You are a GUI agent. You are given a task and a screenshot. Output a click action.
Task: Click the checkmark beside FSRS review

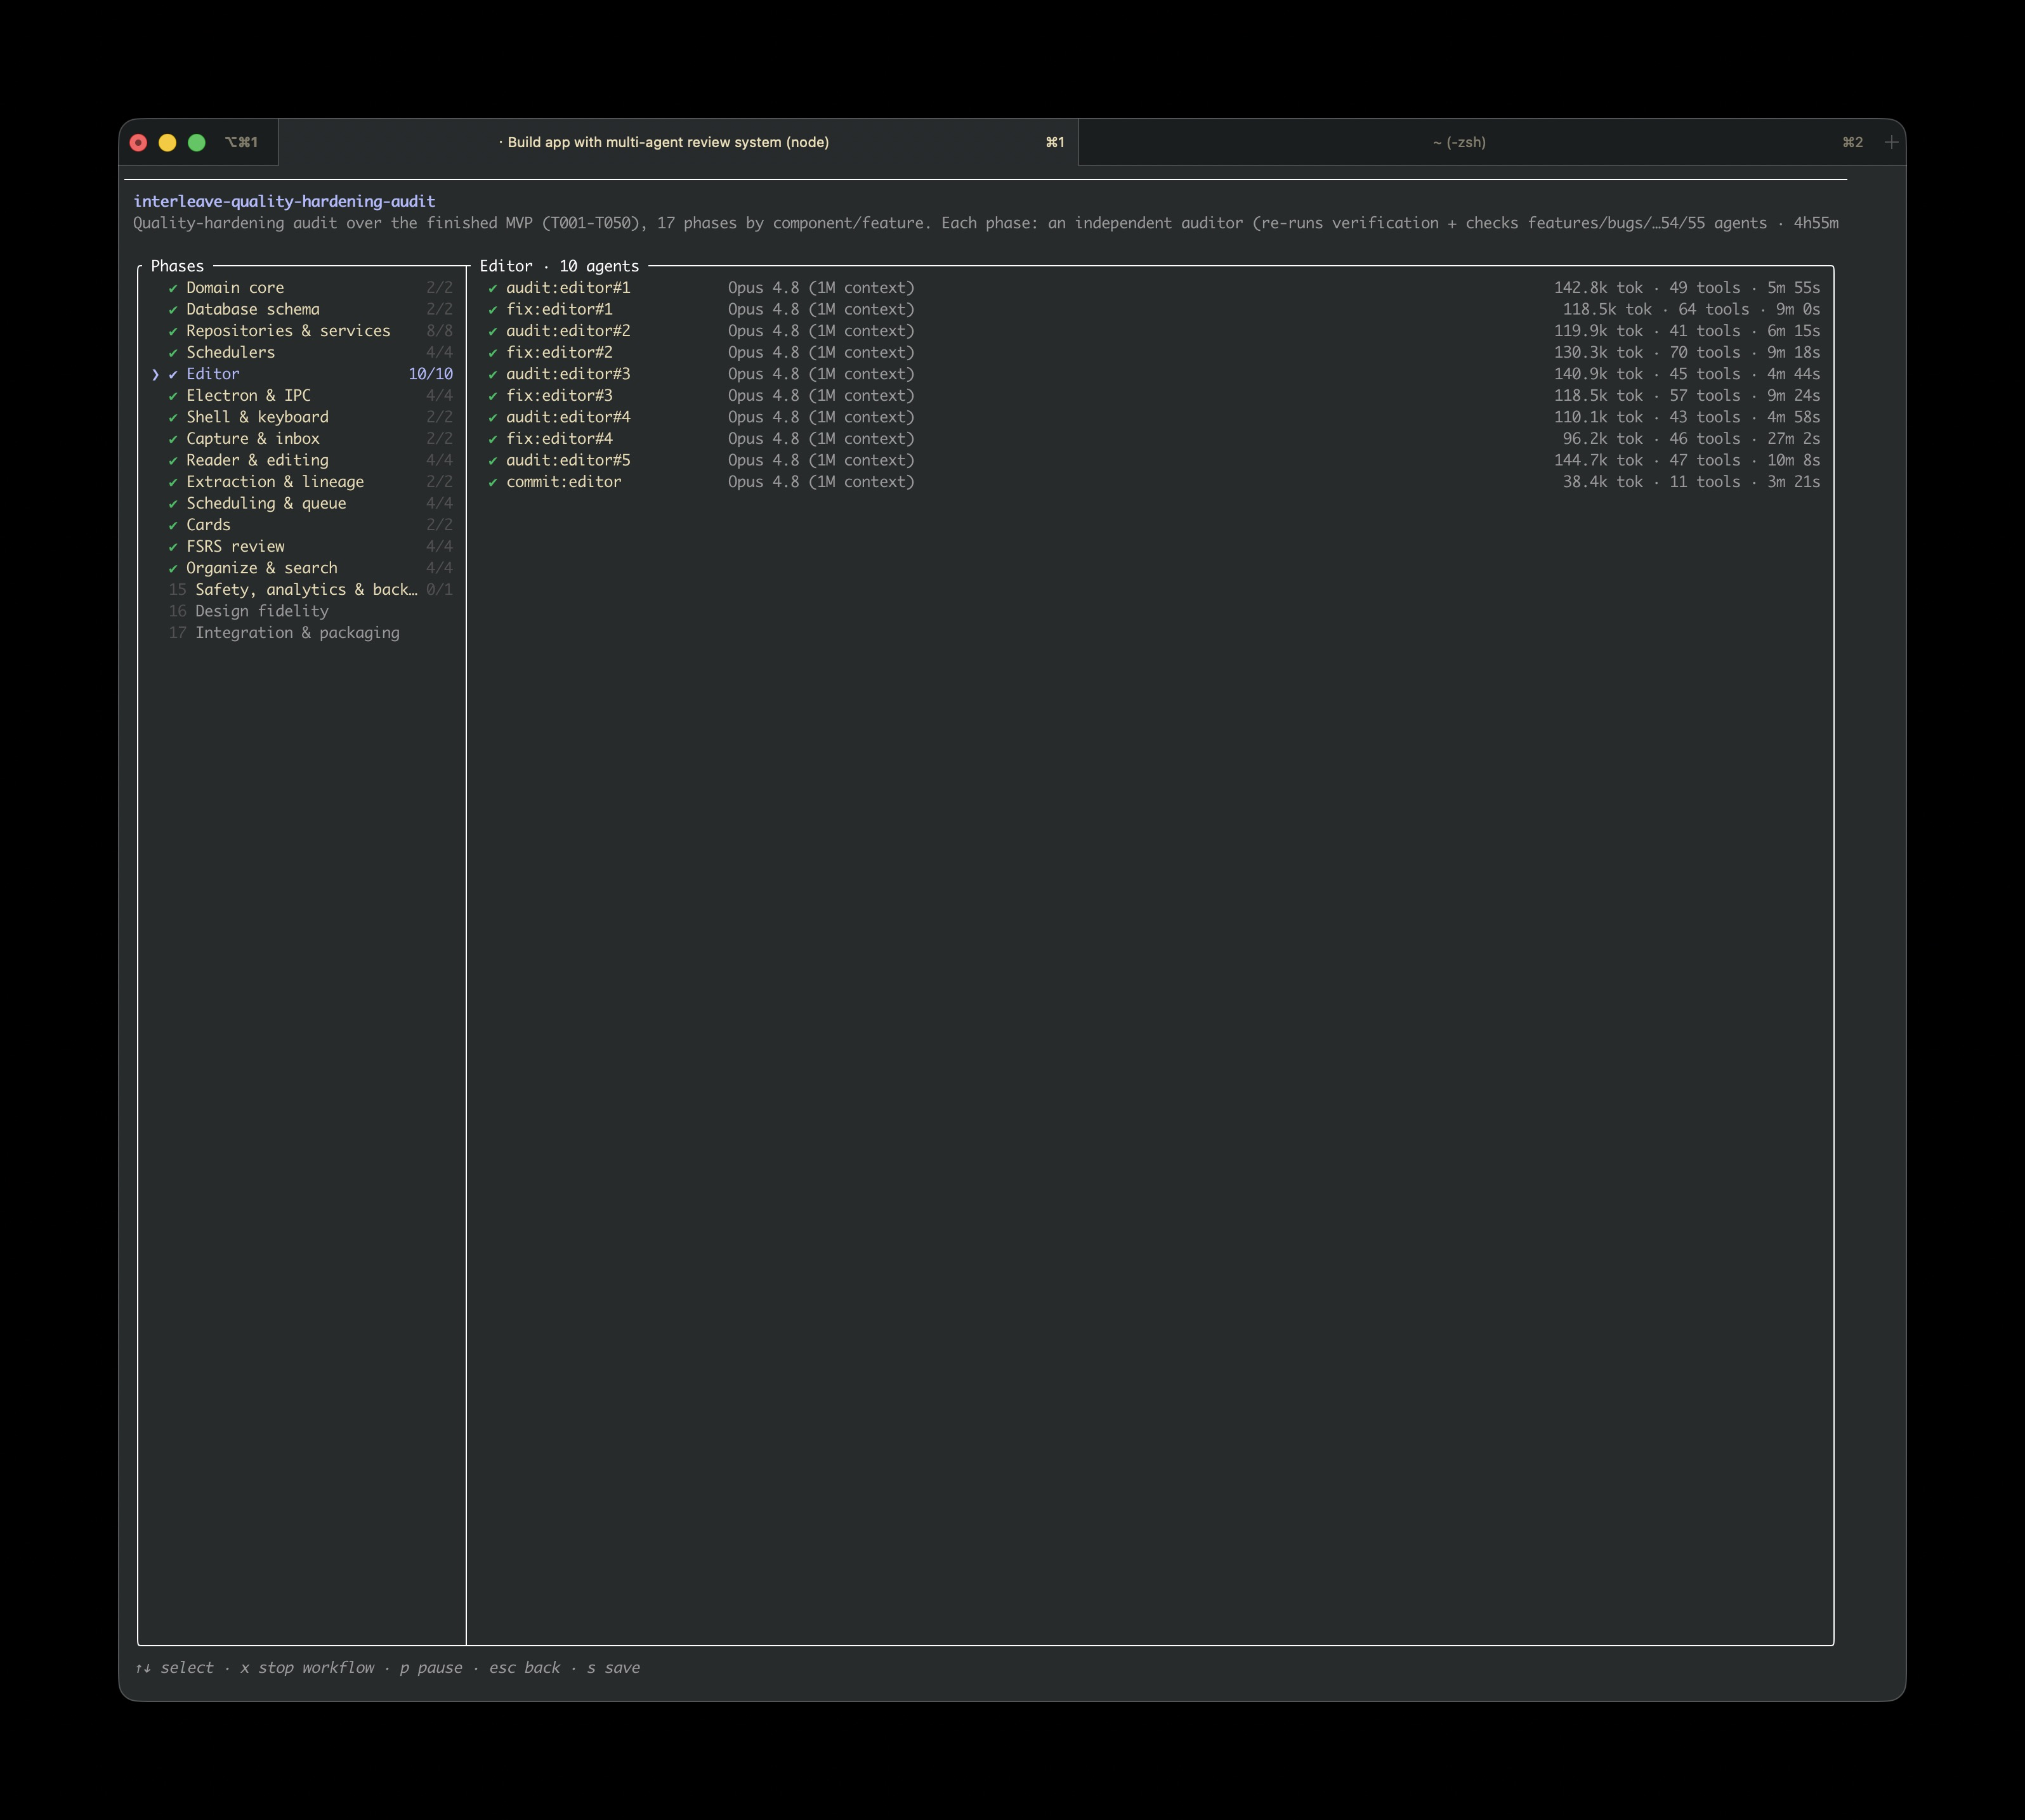[x=173, y=547]
